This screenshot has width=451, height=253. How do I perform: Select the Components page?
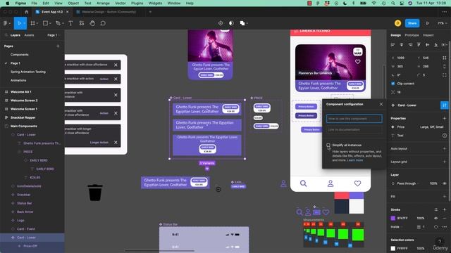click(20, 55)
